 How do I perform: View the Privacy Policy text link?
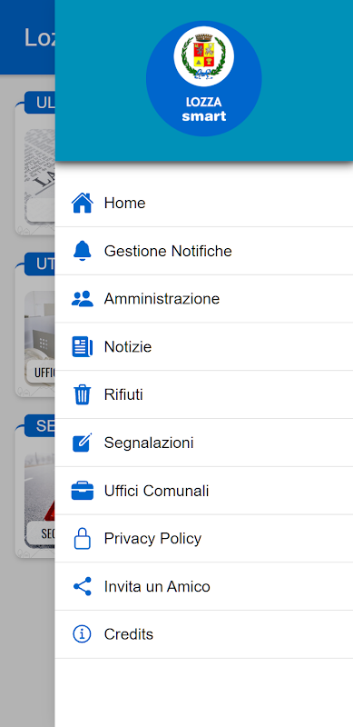(x=152, y=539)
